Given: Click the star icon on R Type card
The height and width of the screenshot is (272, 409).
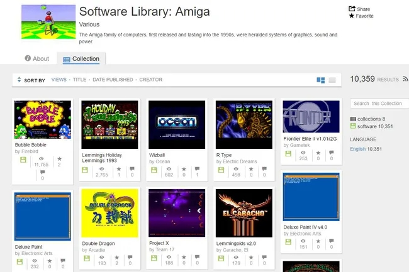Looking at the screenshot, I should pos(251,169).
